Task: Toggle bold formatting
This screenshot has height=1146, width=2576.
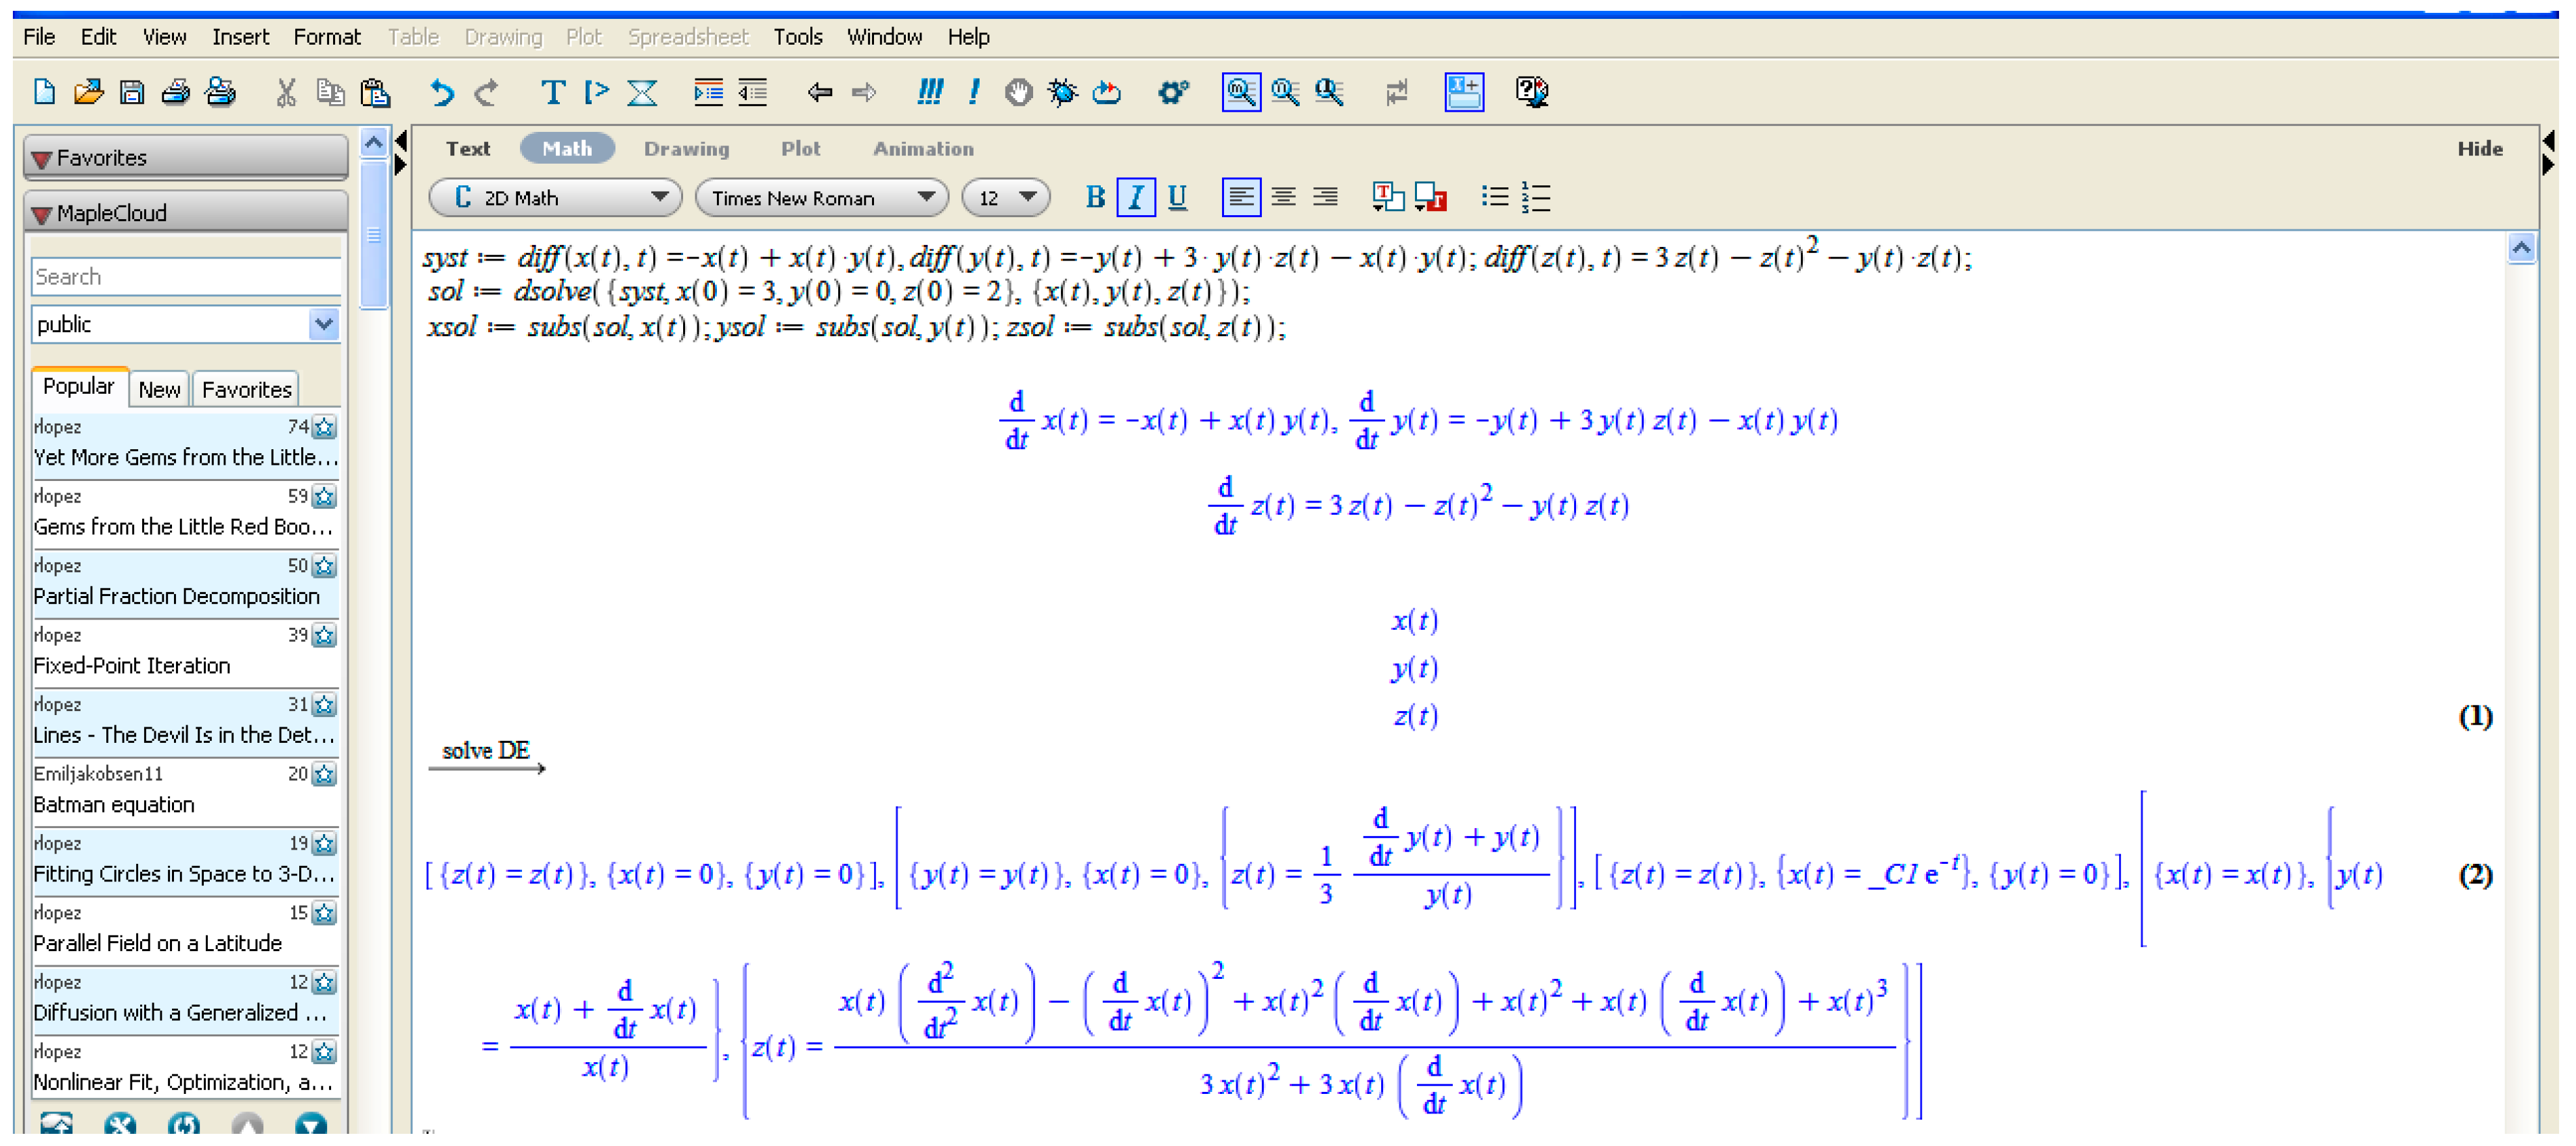Action: point(1094,197)
